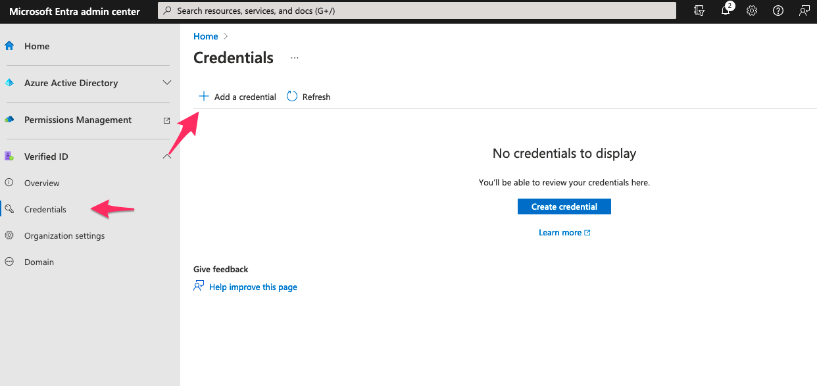Click the Home breadcrumb link
The height and width of the screenshot is (386, 817).
click(x=205, y=36)
